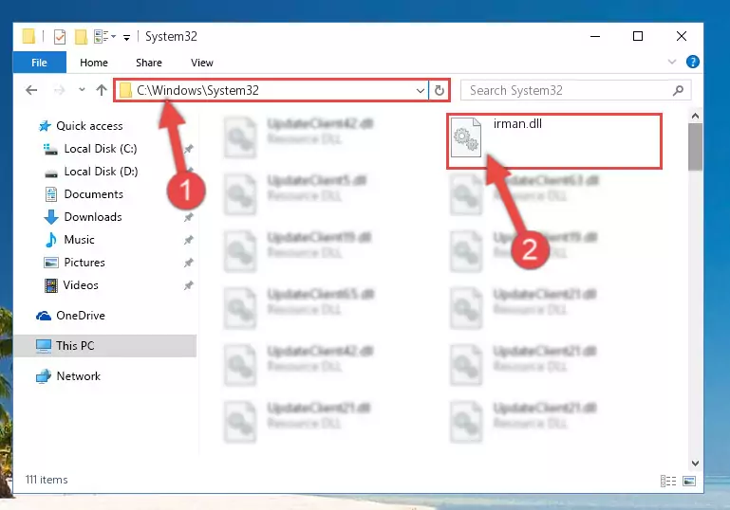Open the File ribbon tab
This screenshot has width=730, height=510.
click(40, 63)
